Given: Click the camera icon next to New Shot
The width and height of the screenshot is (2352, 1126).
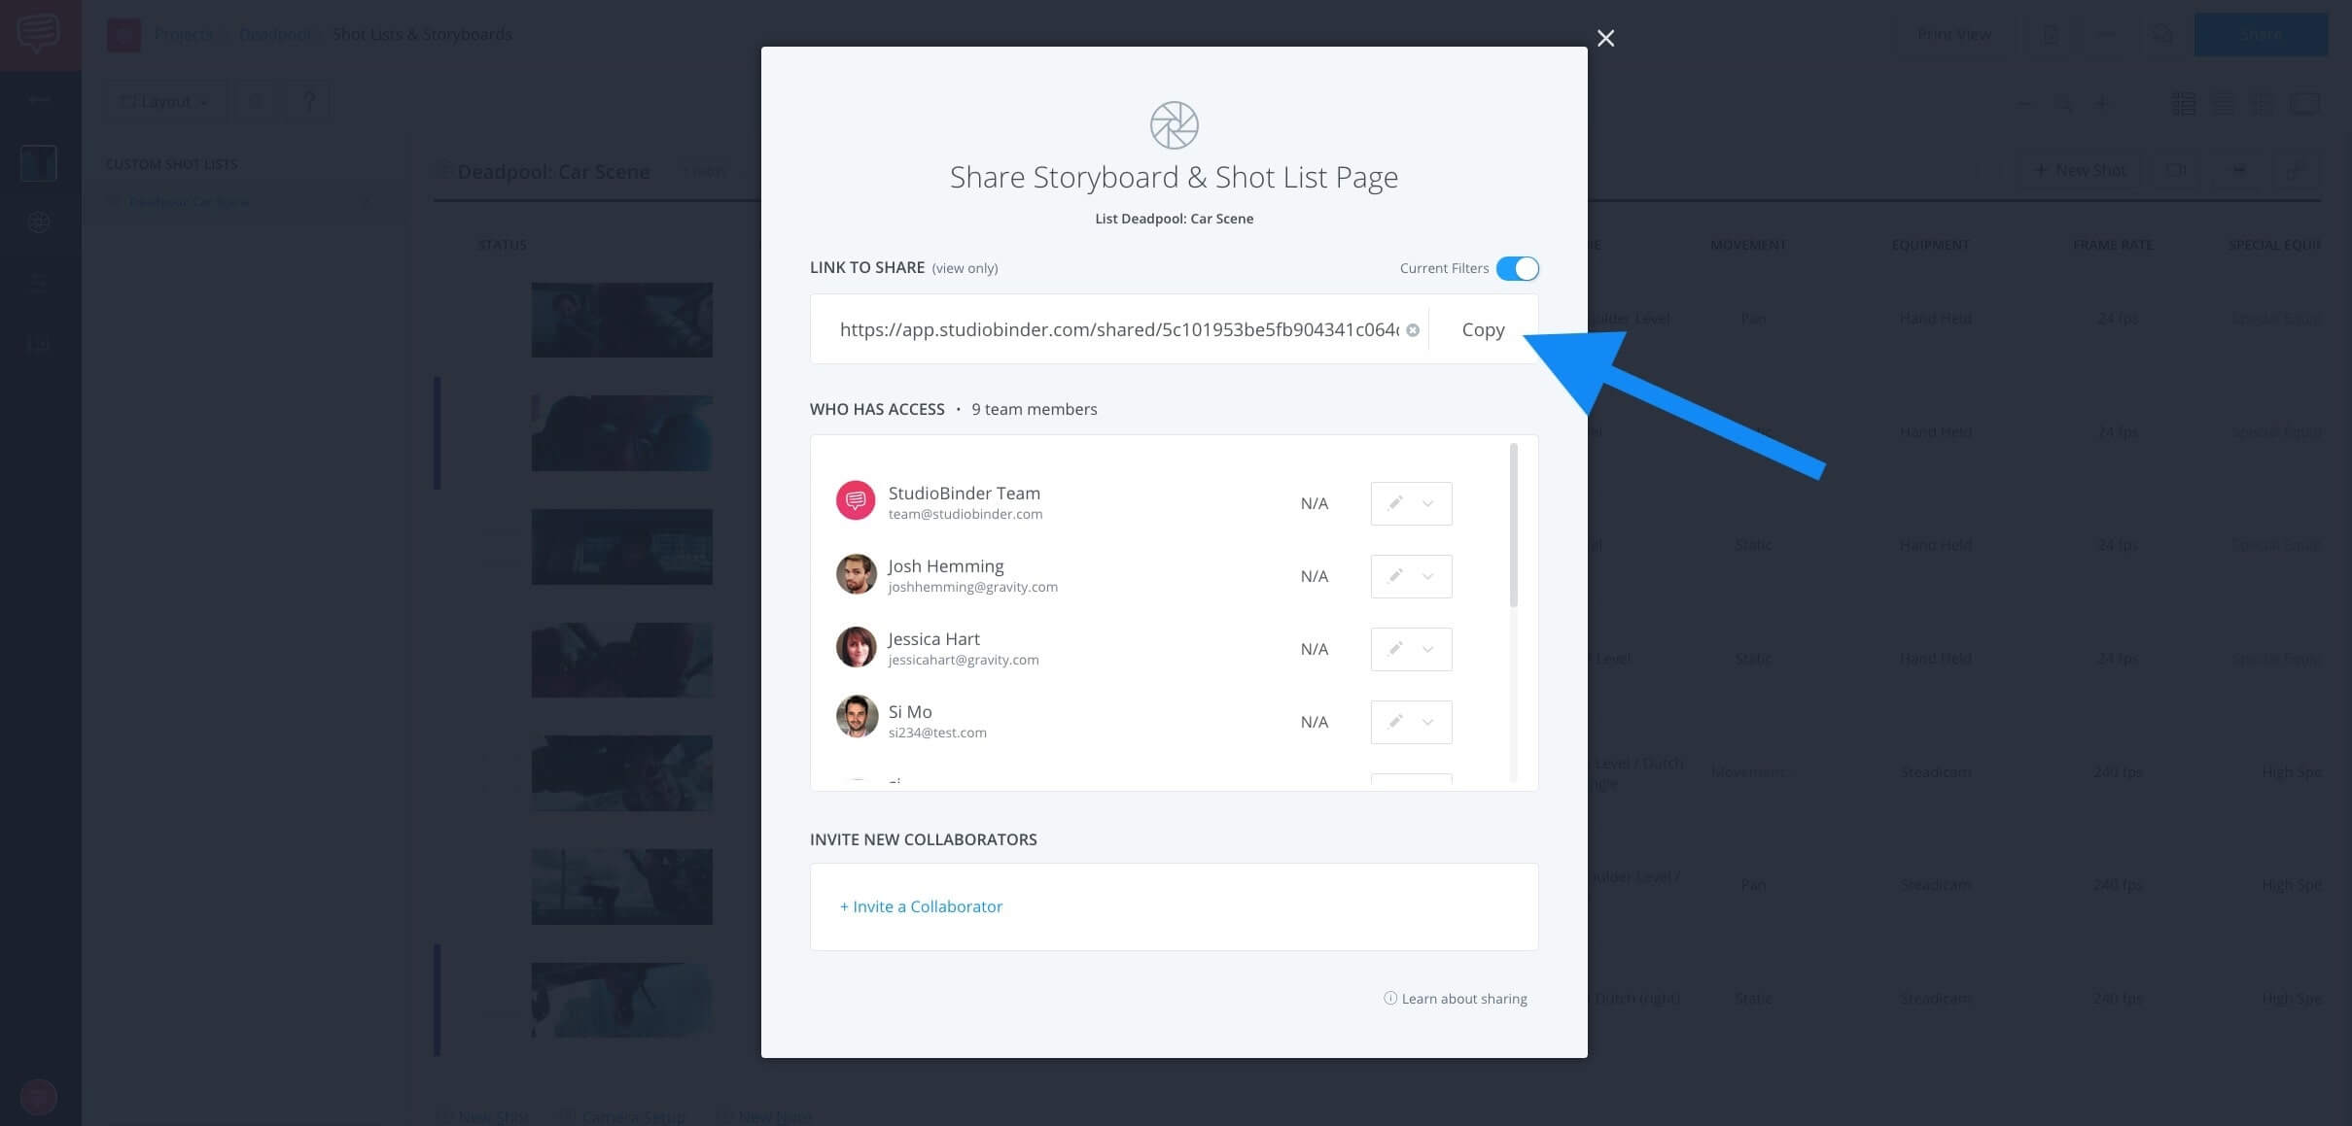Looking at the screenshot, I should point(2175,170).
